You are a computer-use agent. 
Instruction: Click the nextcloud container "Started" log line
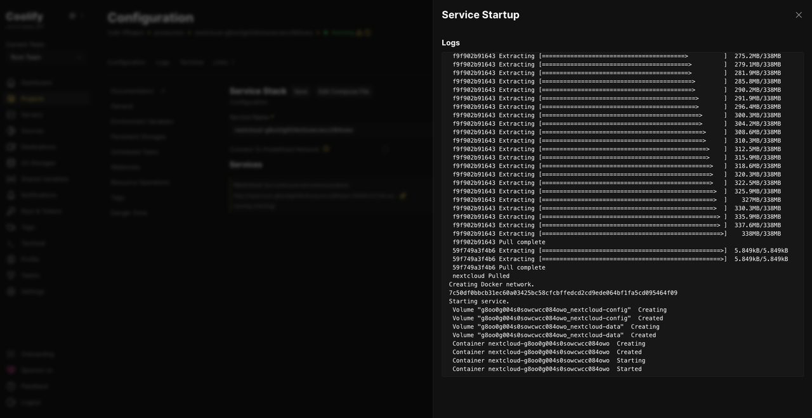[x=547, y=369]
